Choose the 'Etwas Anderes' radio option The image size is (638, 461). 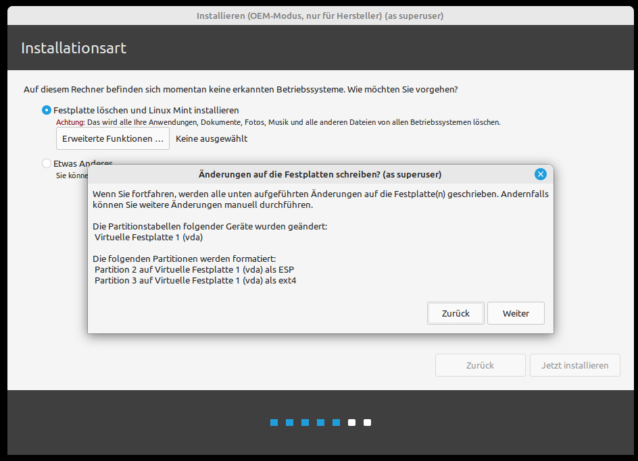(x=47, y=163)
